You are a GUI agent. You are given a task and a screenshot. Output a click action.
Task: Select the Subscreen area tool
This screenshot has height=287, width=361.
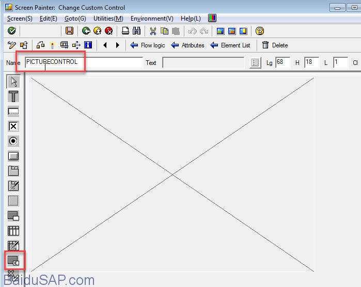pos(13,216)
